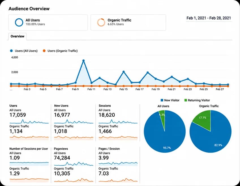Switch to the Overview tab
This screenshot has width=240, height=186.
pyautogui.click(x=18, y=37)
